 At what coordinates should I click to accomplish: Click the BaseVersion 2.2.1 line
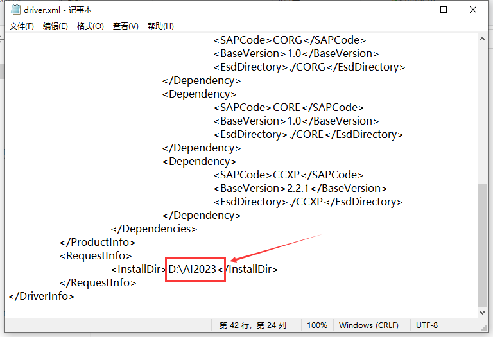(x=300, y=188)
